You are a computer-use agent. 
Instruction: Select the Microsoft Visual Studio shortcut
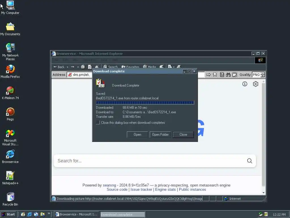click(10, 137)
